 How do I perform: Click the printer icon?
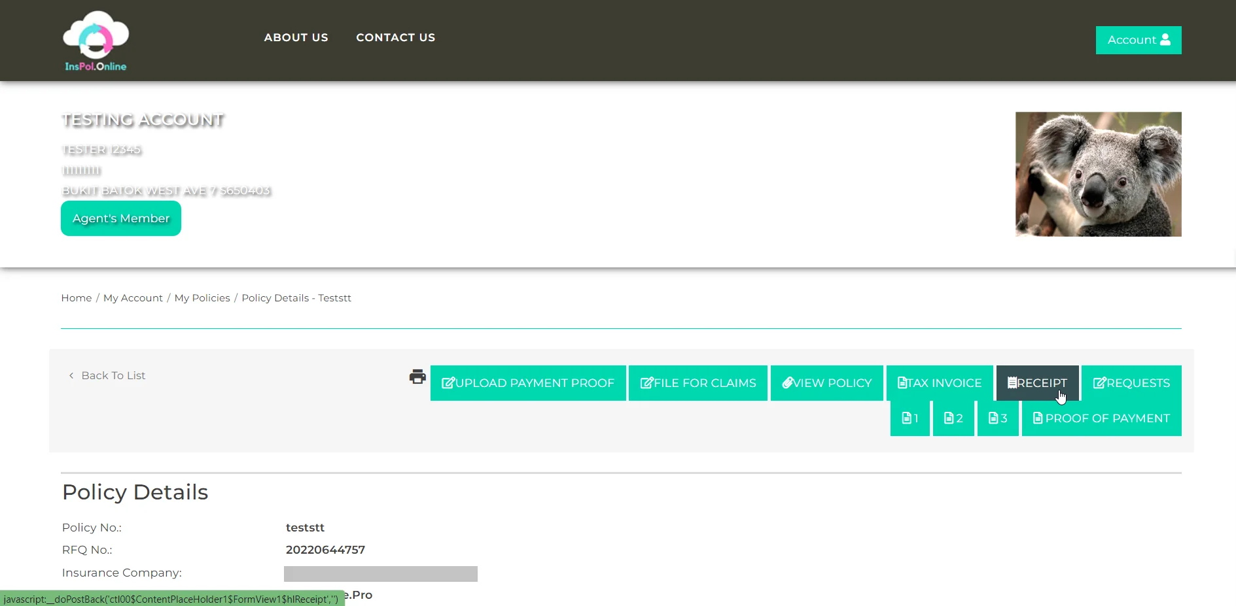pyautogui.click(x=417, y=377)
